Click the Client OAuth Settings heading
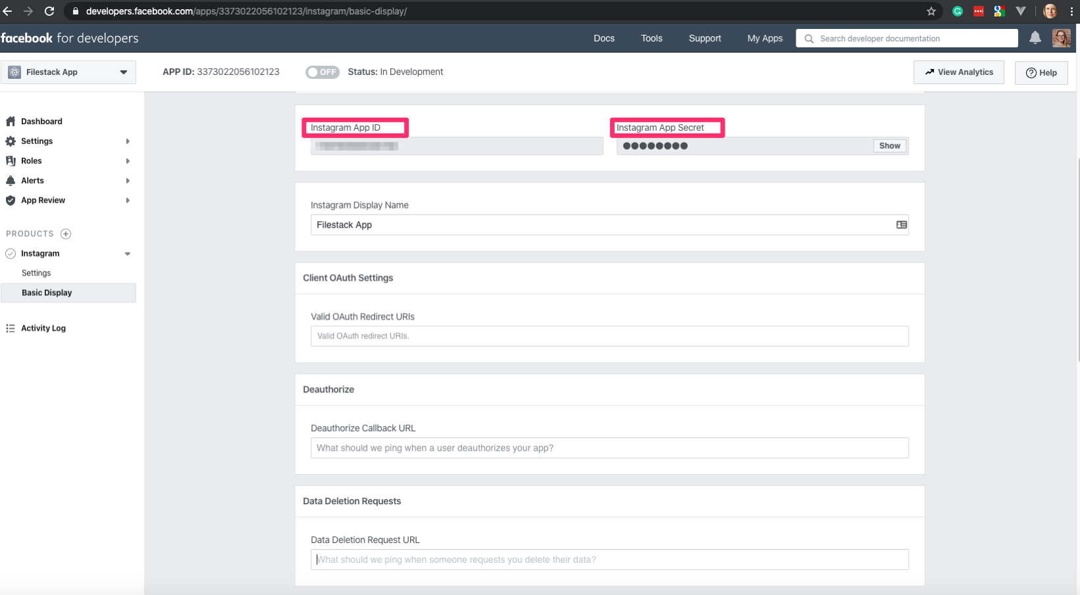Screen dimensions: 1080x595 click(348, 278)
